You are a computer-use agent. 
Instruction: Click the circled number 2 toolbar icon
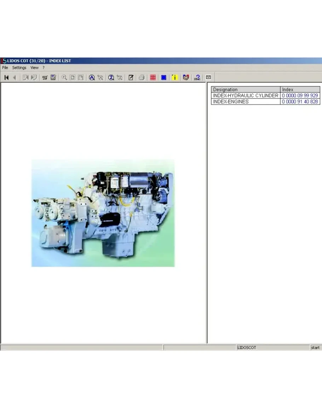pyautogui.click(x=111, y=78)
